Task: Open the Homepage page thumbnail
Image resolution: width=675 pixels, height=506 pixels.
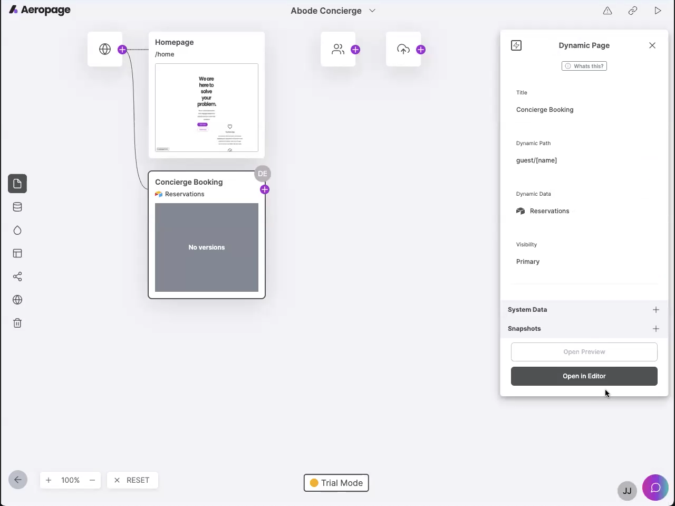Action: [207, 108]
